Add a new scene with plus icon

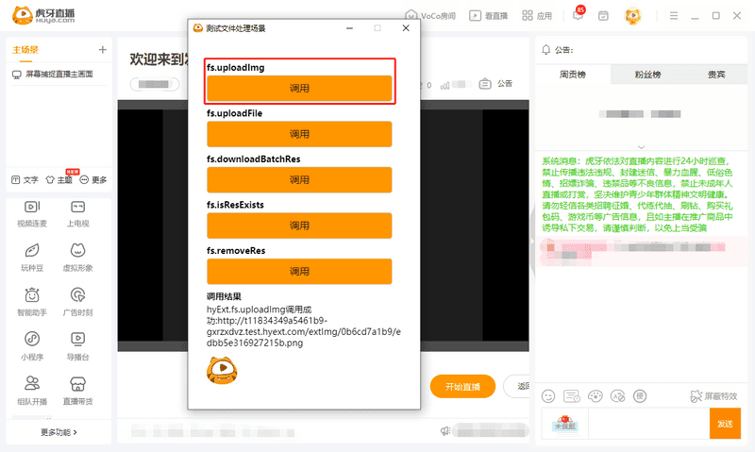click(x=102, y=50)
